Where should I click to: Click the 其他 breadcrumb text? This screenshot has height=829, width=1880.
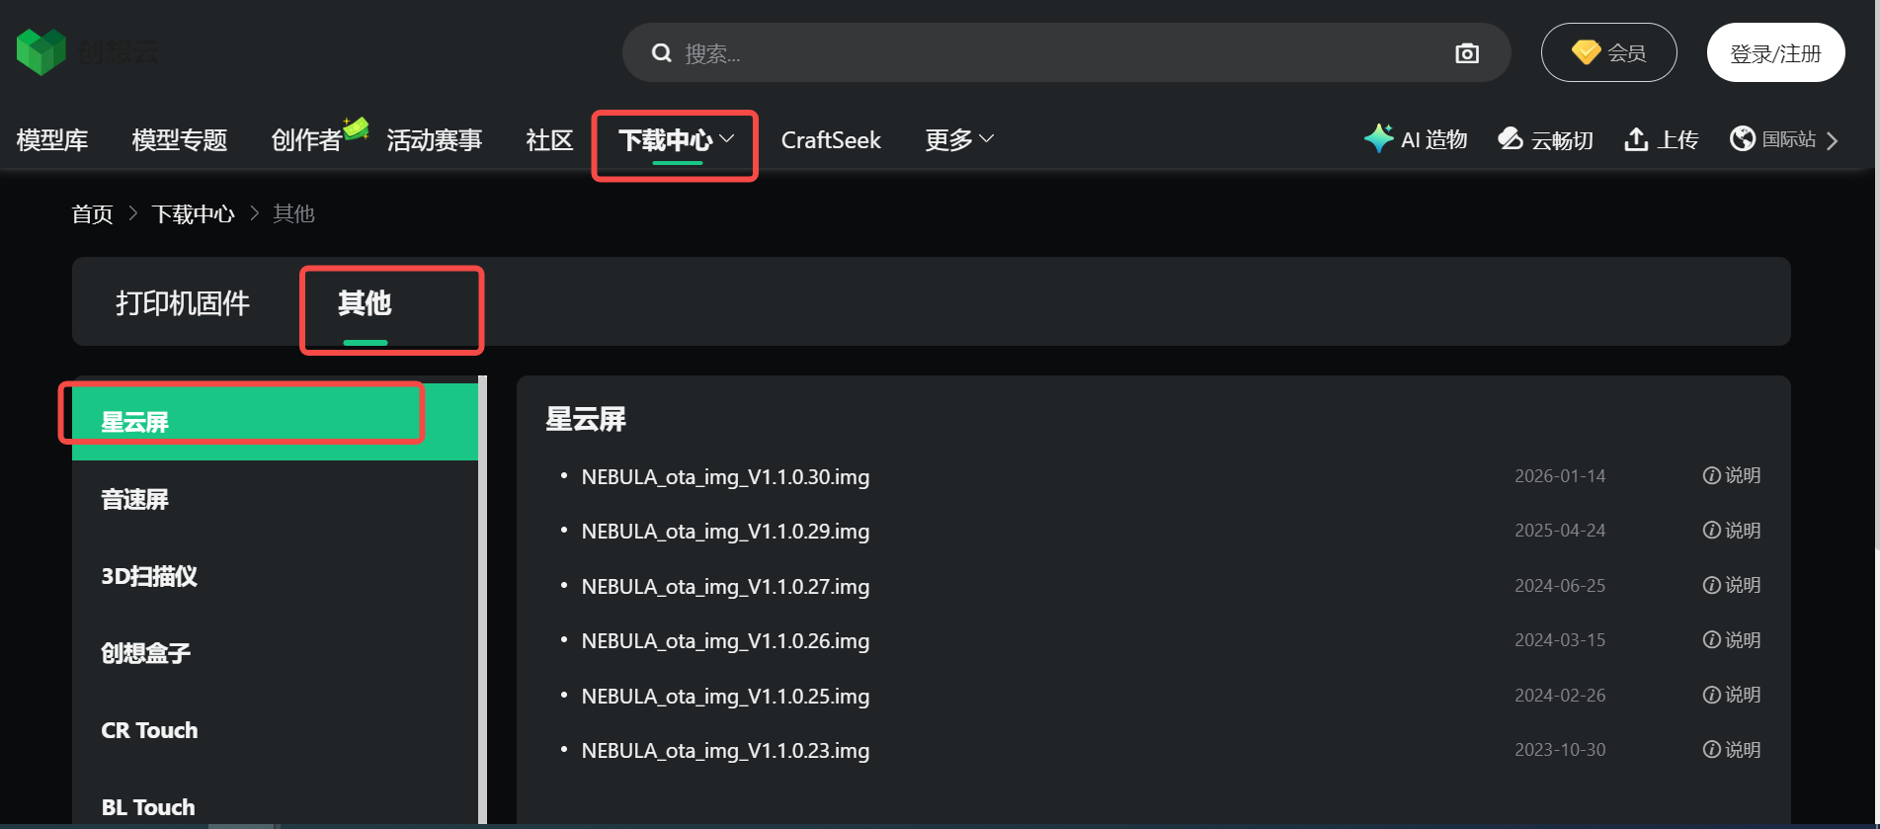tap(293, 213)
